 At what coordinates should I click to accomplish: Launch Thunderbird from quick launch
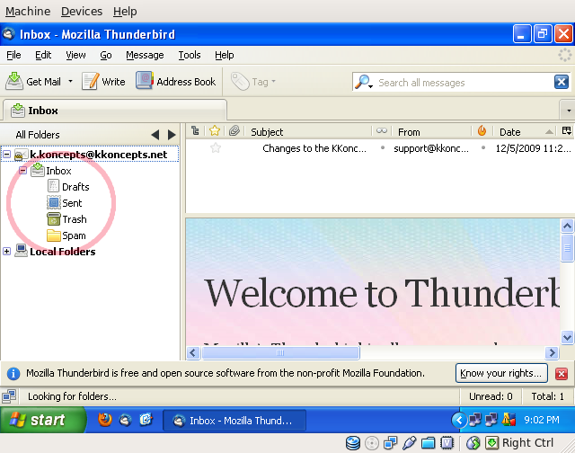pos(126,420)
